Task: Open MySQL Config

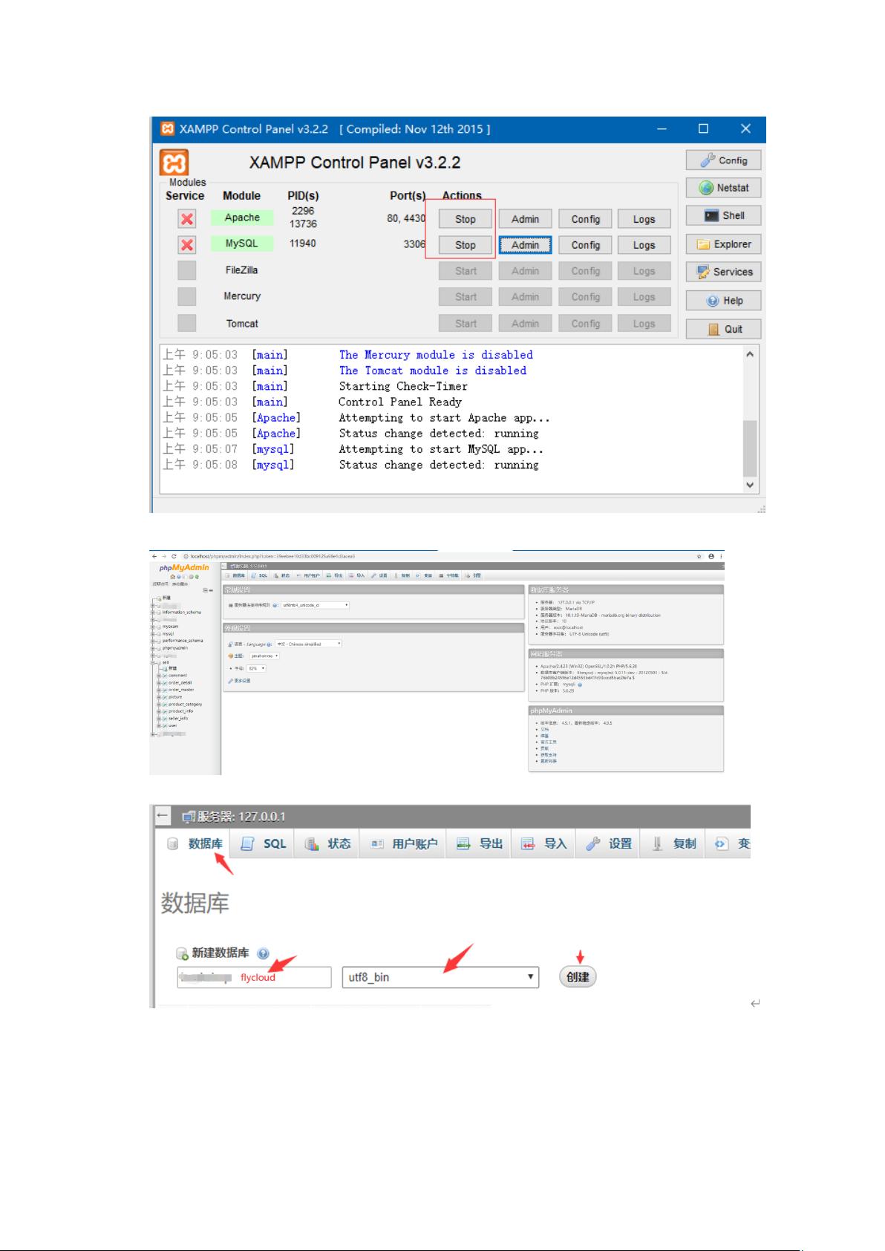Action: [586, 245]
